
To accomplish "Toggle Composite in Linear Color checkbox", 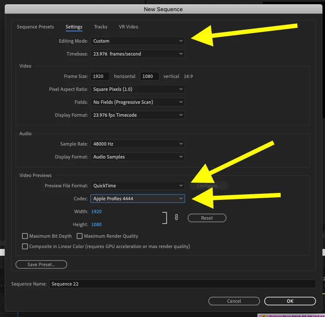I will click(25, 246).
